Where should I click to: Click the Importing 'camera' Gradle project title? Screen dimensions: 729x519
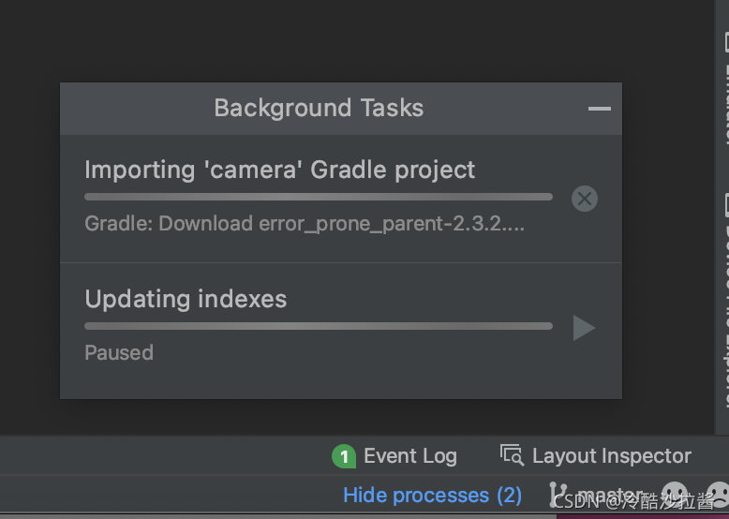[279, 170]
